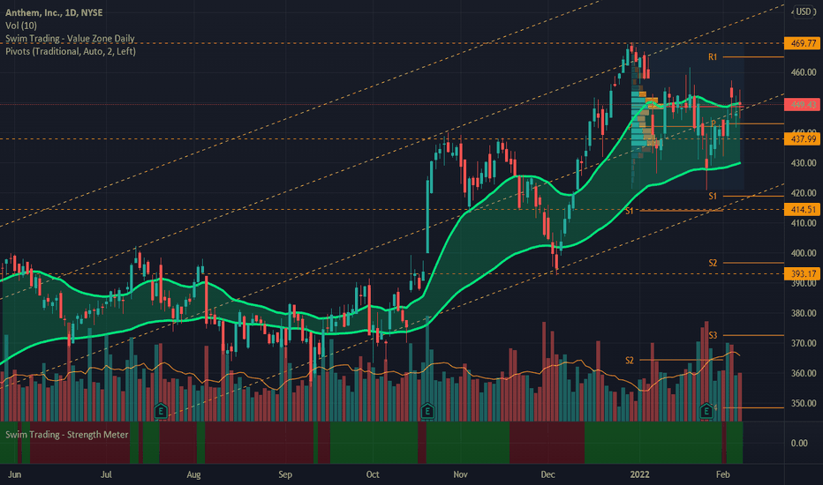Open the July earnings marker E icon
This screenshot has width=823, height=485.
[x=161, y=411]
